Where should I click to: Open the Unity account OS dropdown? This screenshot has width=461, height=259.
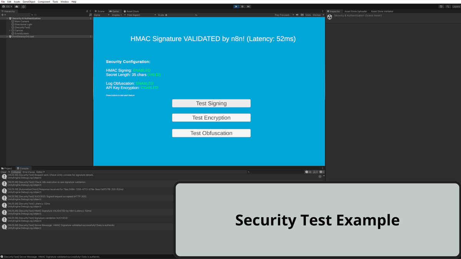[7, 7]
